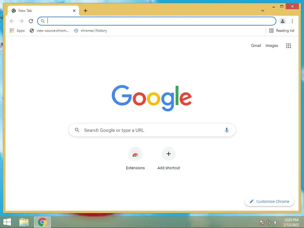
Task: Open the profile avatar menu
Action: coord(283,21)
